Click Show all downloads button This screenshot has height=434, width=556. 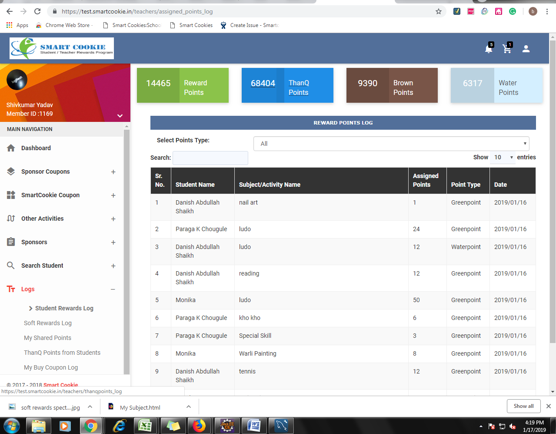pos(523,406)
